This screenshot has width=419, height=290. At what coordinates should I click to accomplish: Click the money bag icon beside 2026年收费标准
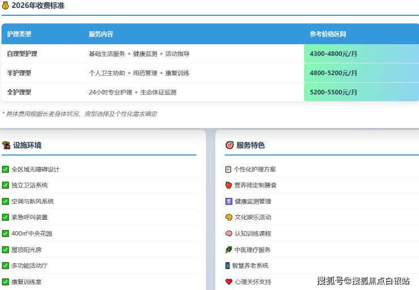[x=6, y=6]
